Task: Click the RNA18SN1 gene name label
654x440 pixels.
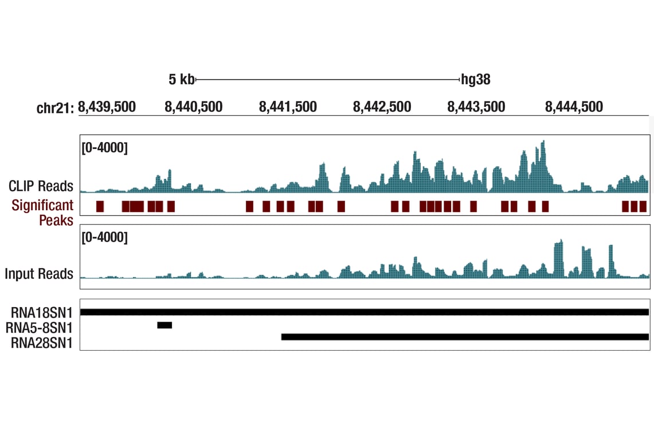Action: point(42,313)
